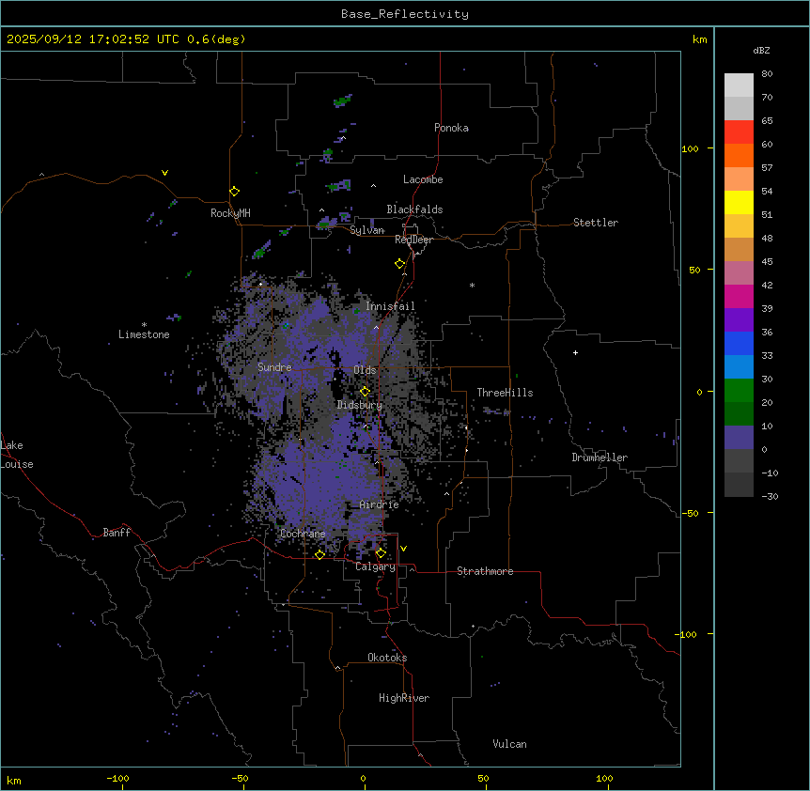Click the Lake Louise map label
Image resolution: width=810 pixels, height=791 pixels.
point(17,455)
